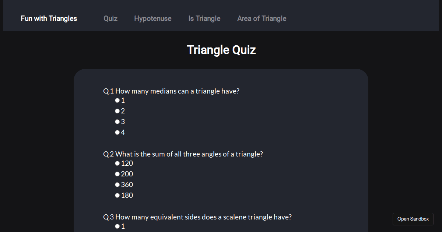
Task: Choose "200" as the answer for Q.2
Action: 117,174
